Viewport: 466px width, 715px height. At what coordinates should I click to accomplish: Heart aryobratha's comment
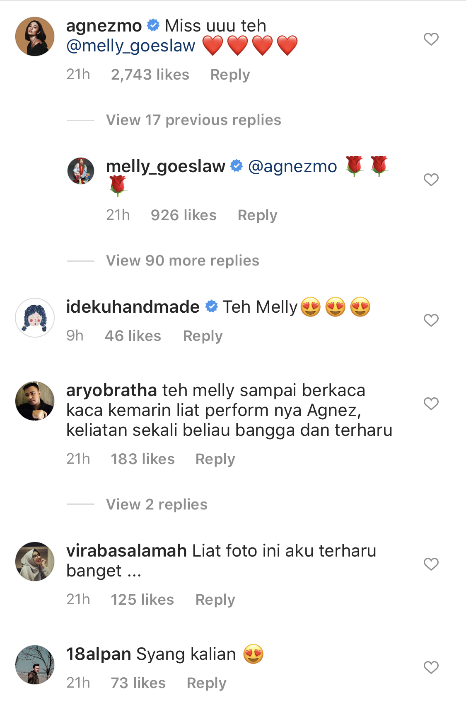coord(431,404)
